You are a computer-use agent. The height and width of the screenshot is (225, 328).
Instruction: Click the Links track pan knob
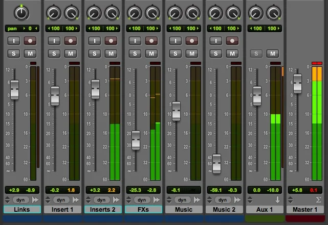point(21,13)
